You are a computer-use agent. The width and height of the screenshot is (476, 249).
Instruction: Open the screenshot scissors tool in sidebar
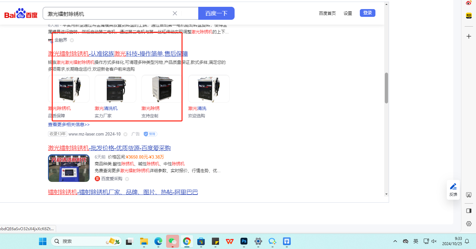469,195
